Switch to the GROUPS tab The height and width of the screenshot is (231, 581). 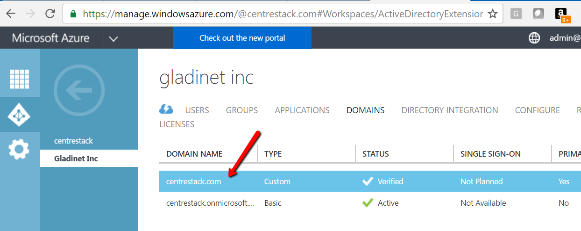click(242, 110)
